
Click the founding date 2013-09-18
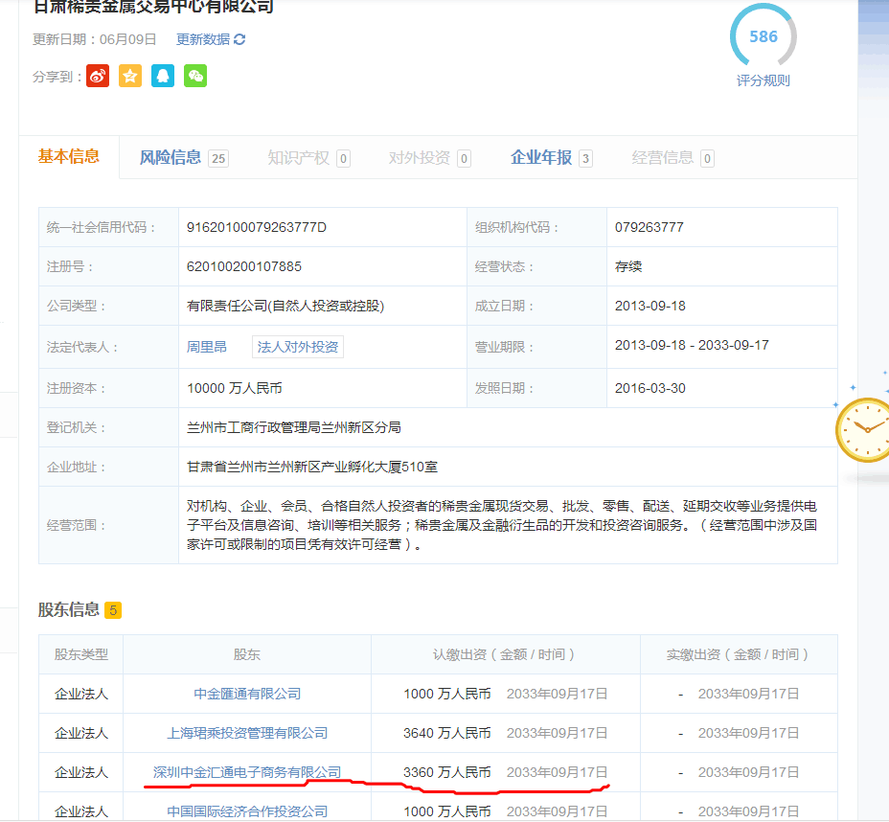(x=650, y=307)
